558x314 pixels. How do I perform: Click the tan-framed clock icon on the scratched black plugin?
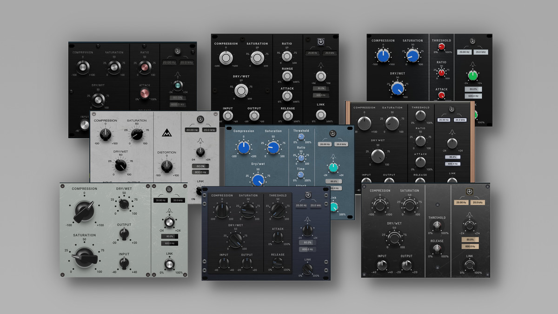(470, 192)
